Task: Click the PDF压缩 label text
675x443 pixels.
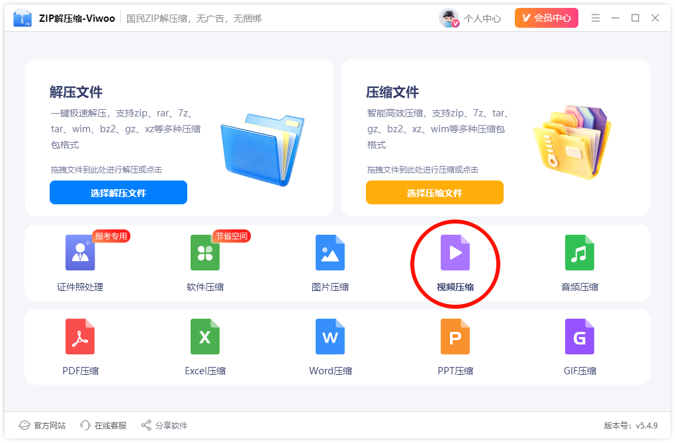Action: click(x=80, y=371)
